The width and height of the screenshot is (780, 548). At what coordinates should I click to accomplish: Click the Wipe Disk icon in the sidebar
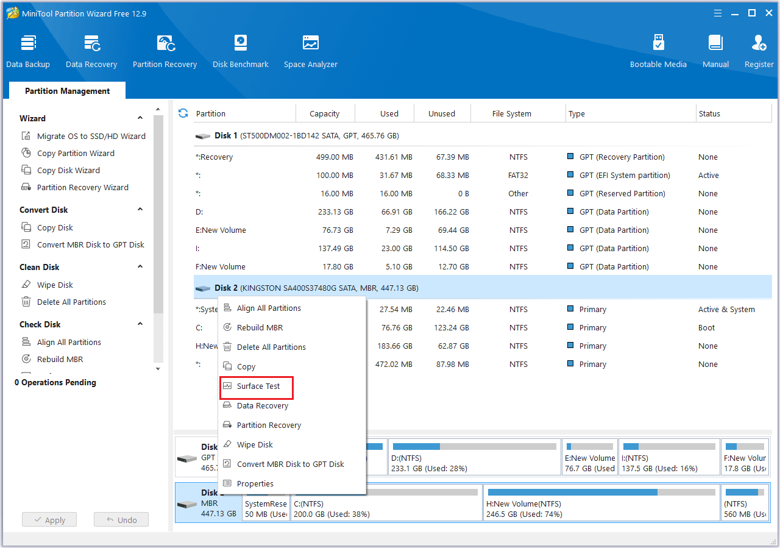(x=26, y=285)
